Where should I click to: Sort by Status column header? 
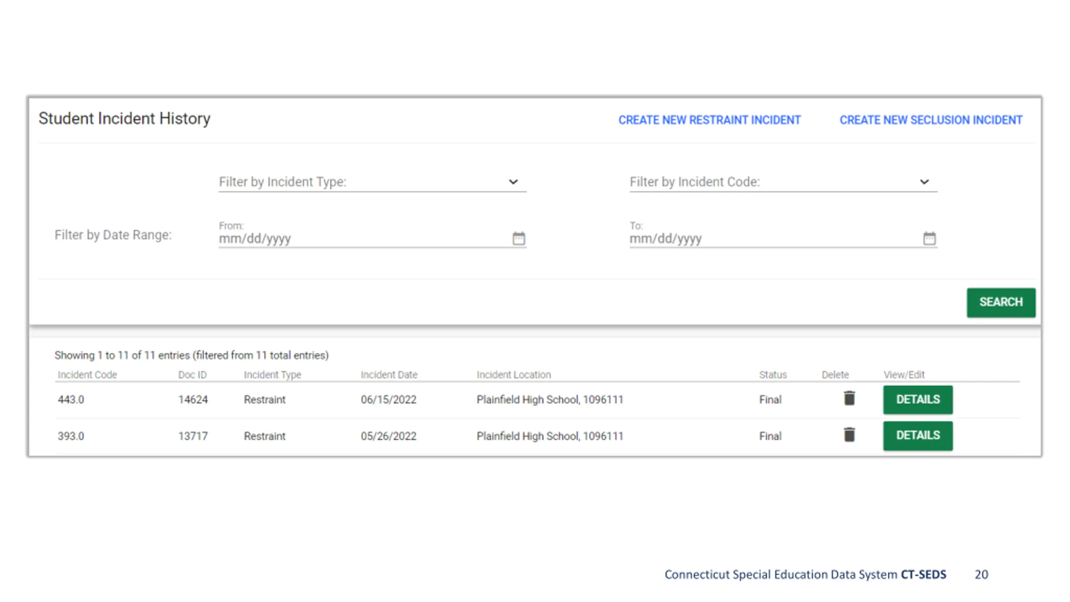[773, 375]
